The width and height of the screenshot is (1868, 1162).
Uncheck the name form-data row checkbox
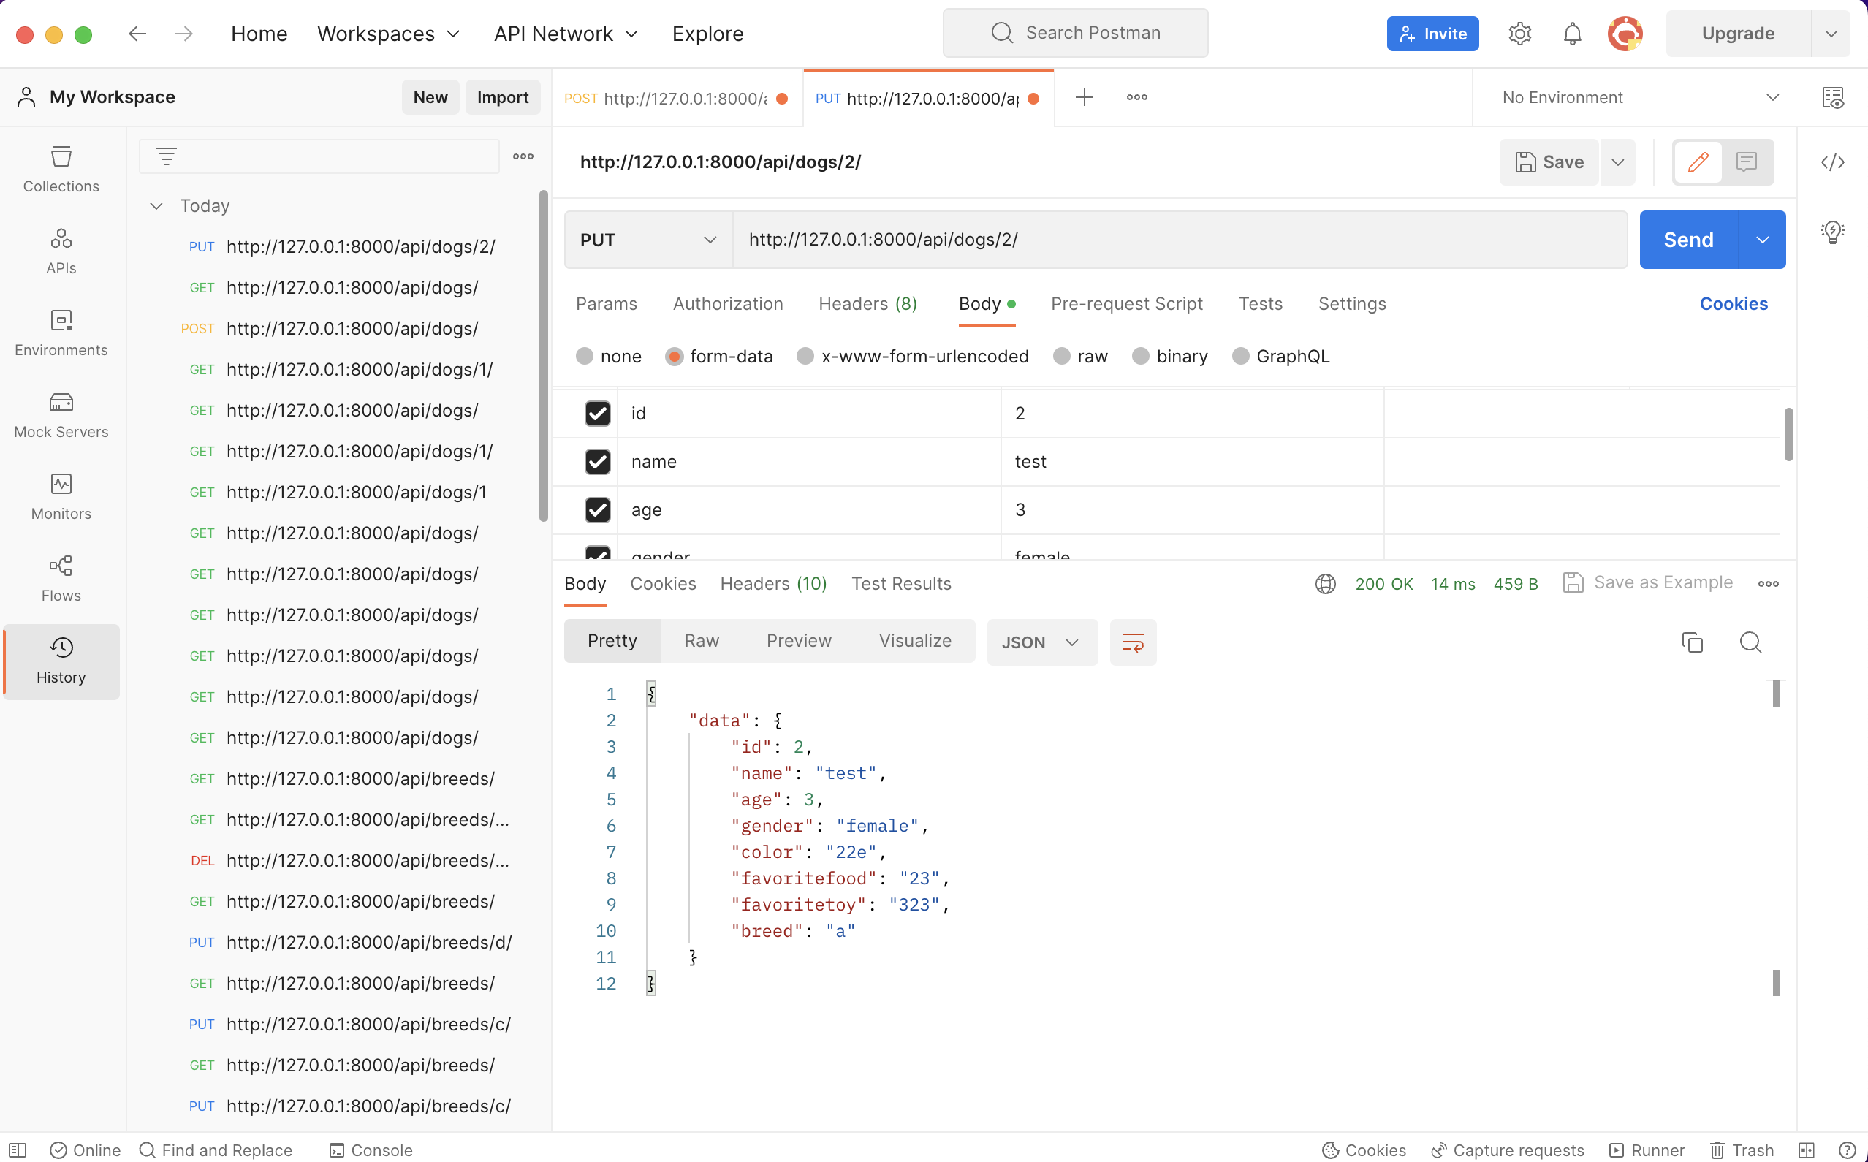[597, 461]
